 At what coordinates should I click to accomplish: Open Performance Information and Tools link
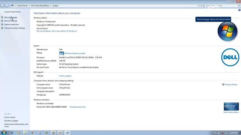tap(16, 125)
